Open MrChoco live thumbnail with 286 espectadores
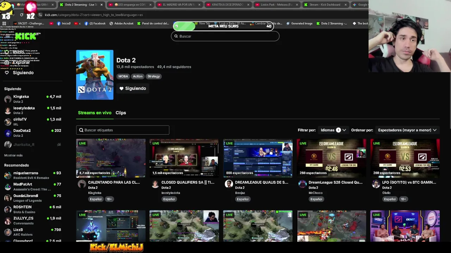The height and width of the screenshot is (253, 451). pyautogui.click(x=331, y=158)
